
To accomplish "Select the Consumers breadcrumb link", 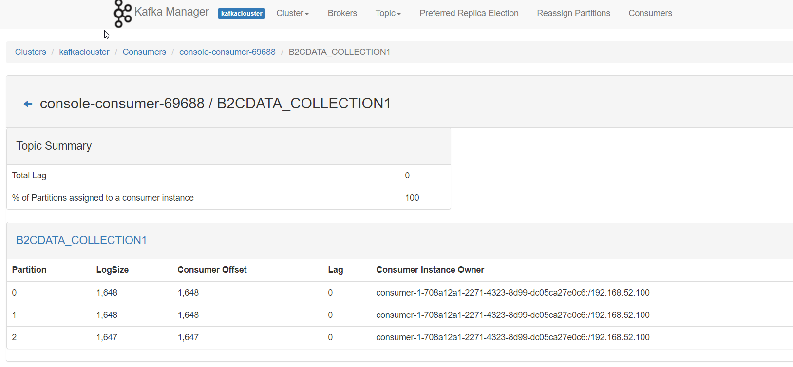I will coord(144,52).
